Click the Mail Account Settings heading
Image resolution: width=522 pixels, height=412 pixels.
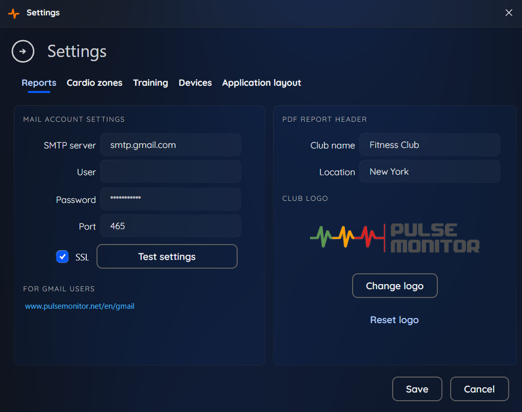point(74,119)
